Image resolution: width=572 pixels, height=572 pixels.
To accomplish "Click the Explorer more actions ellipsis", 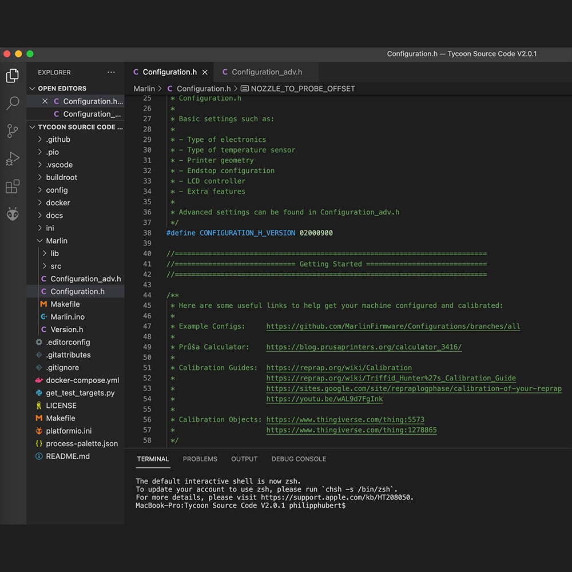I will pyautogui.click(x=111, y=73).
